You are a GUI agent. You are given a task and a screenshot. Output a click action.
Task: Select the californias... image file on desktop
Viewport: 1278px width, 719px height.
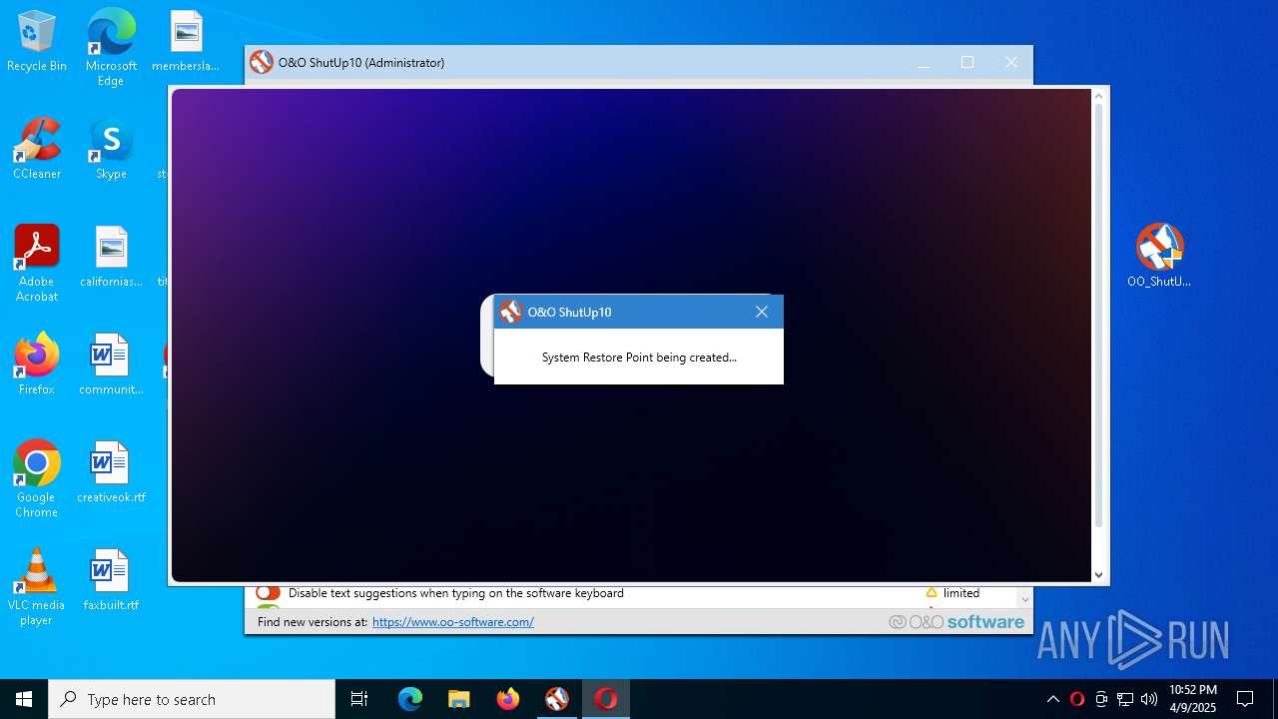[x=111, y=257]
